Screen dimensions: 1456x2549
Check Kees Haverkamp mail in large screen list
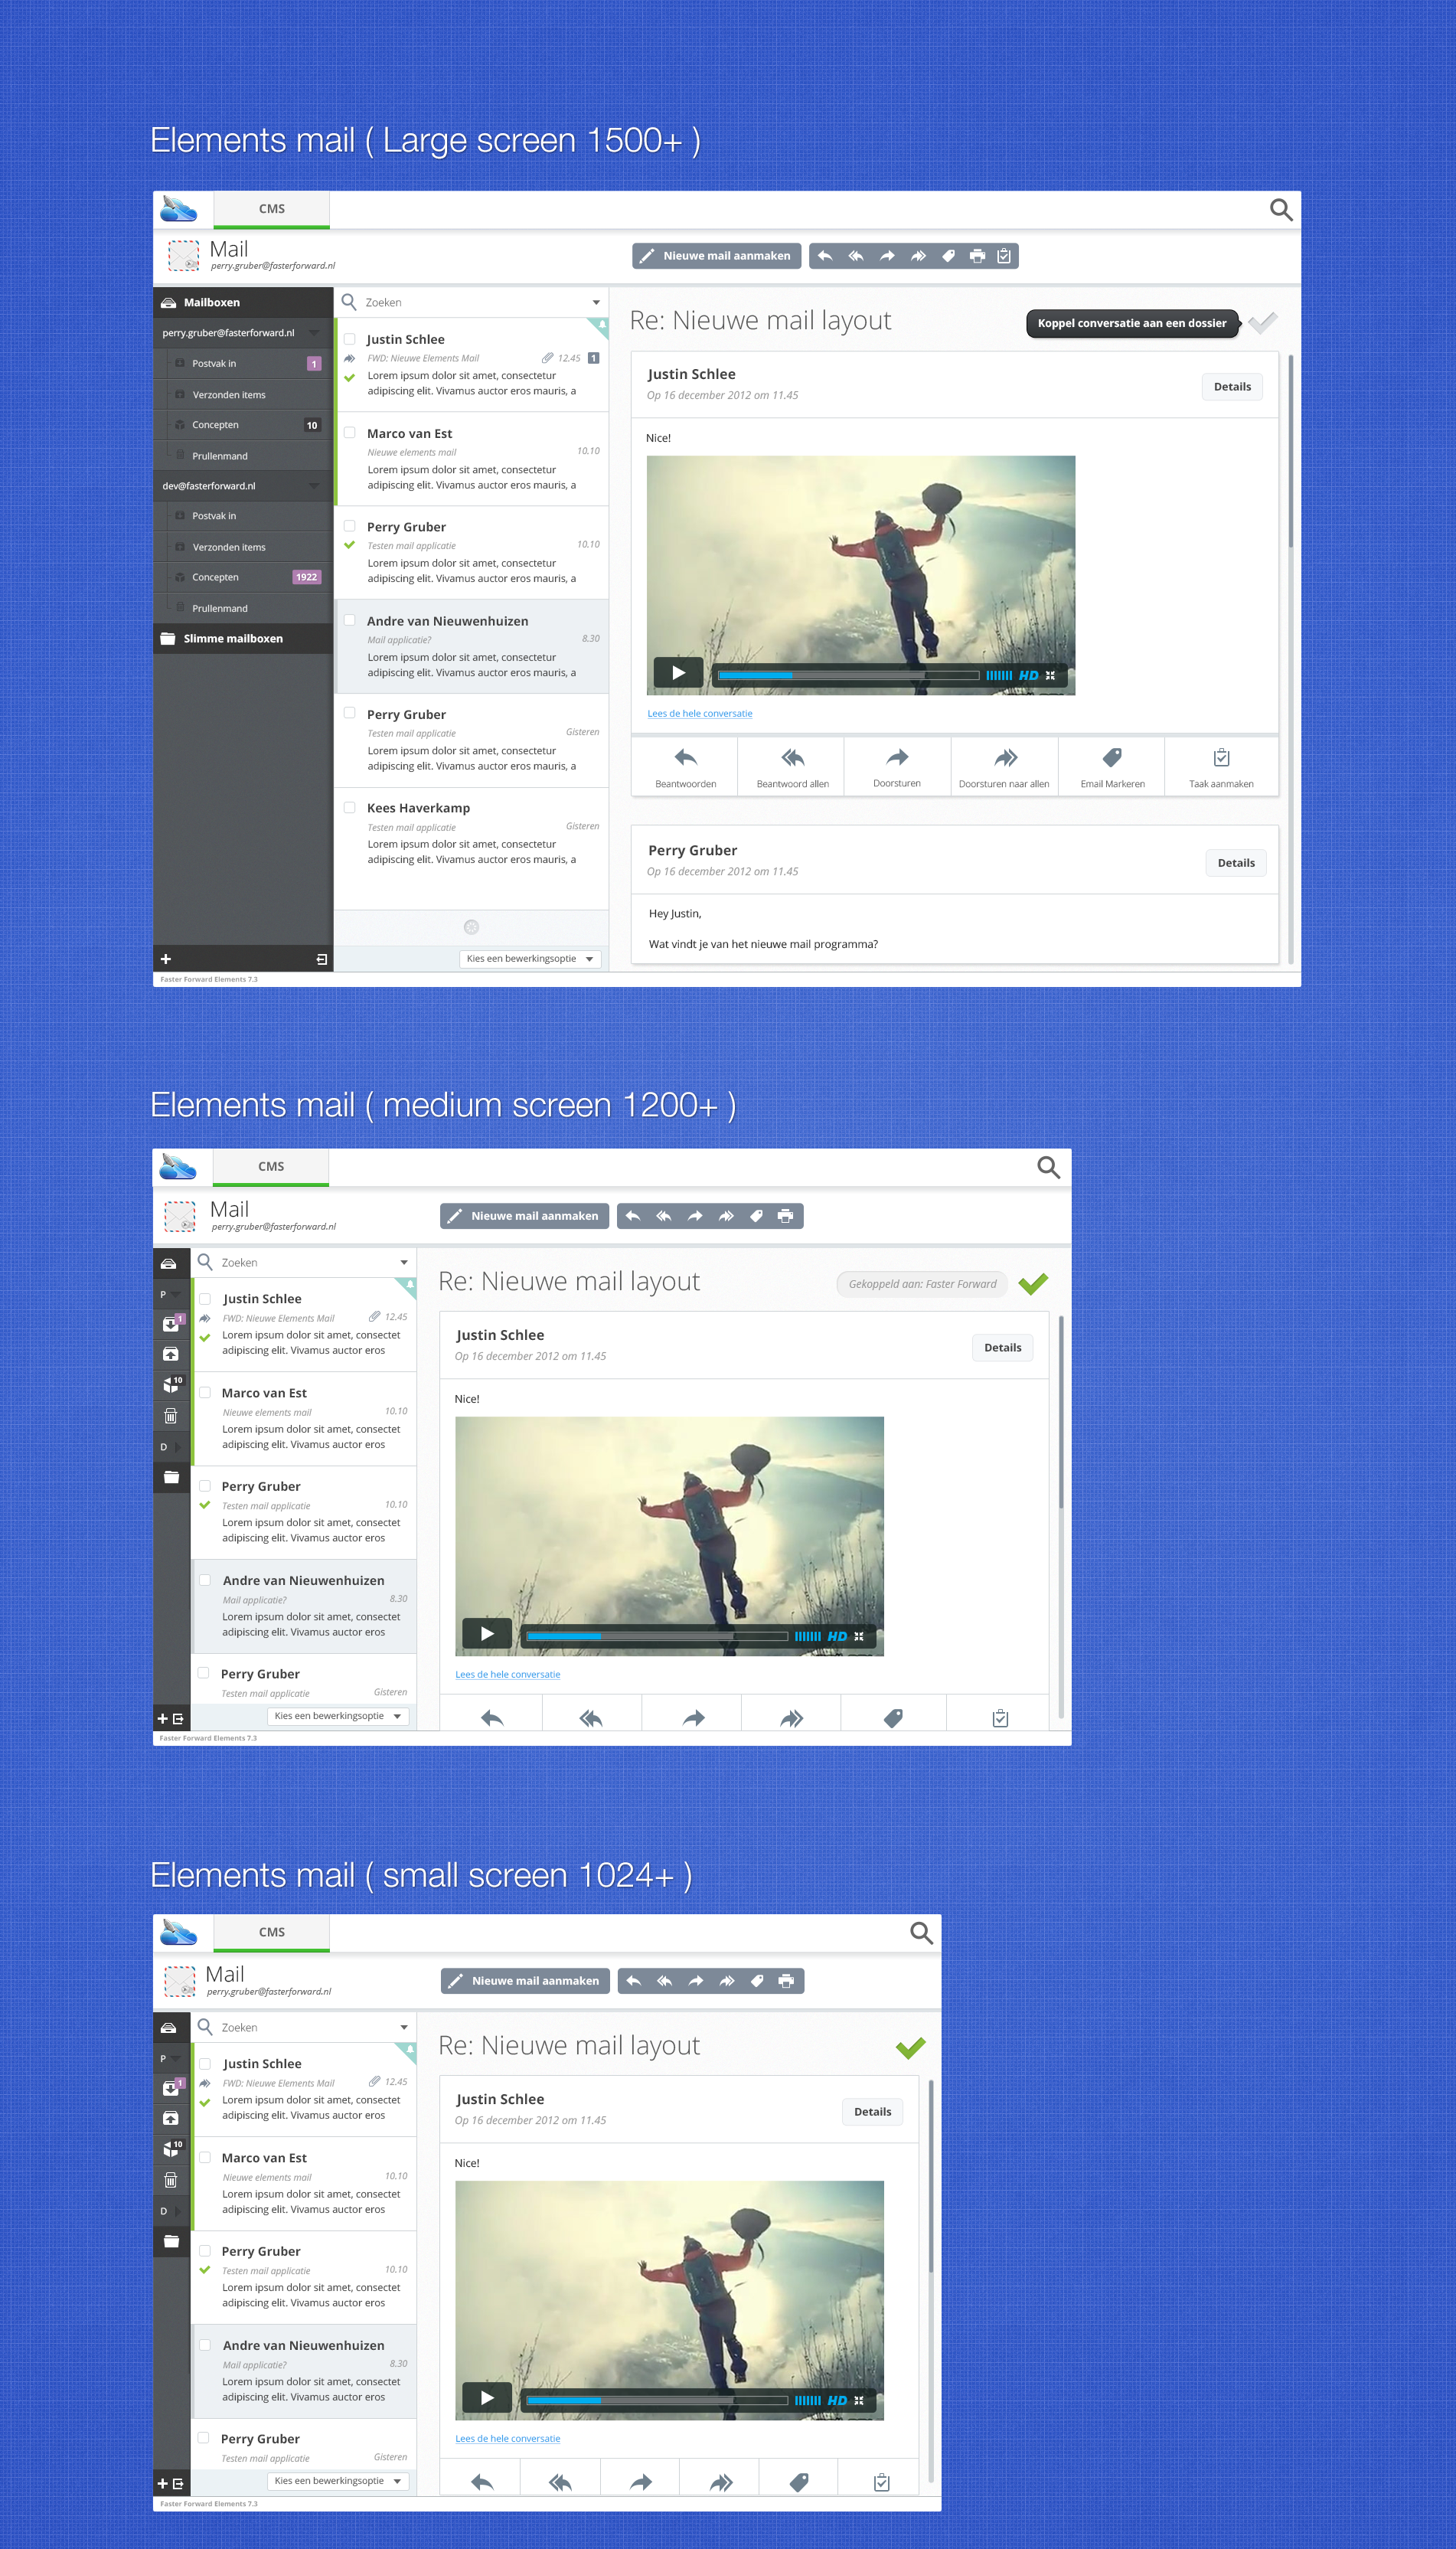coord(349,807)
